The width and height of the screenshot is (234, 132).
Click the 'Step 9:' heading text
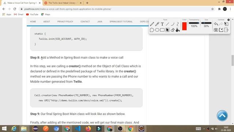pos(35,114)
